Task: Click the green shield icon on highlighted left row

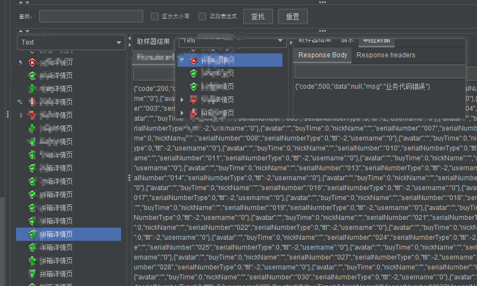Action: (32, 234)
